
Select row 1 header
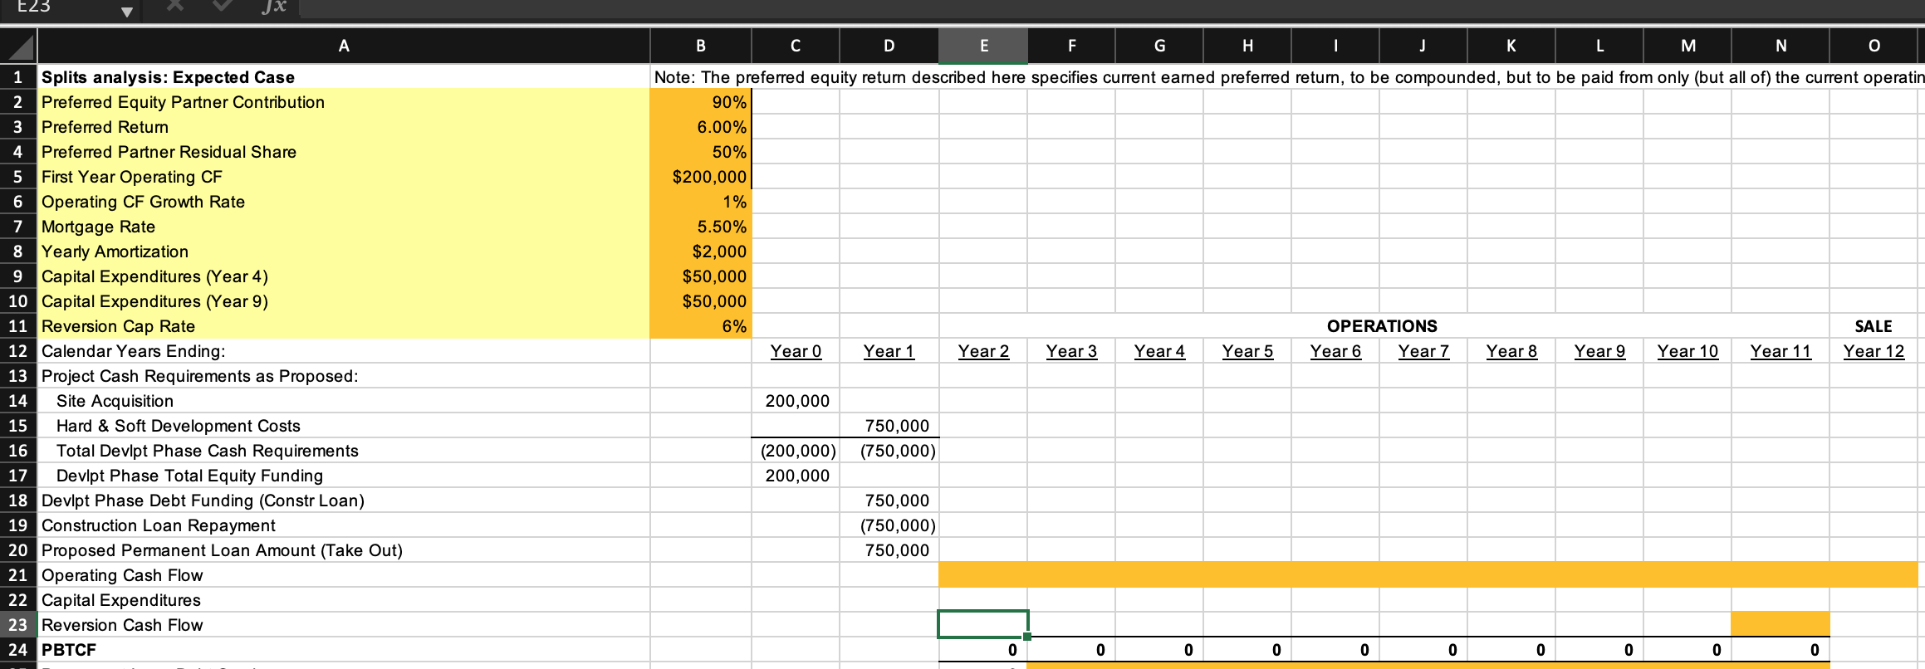(18, 77)
